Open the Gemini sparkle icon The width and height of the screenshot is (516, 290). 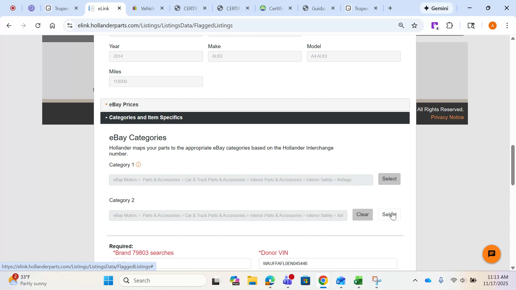[x=427, y=8]
